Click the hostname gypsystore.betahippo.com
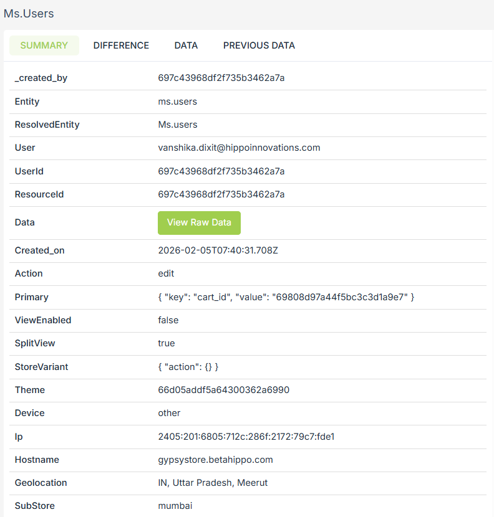494x517 pixels. point(215,460)
